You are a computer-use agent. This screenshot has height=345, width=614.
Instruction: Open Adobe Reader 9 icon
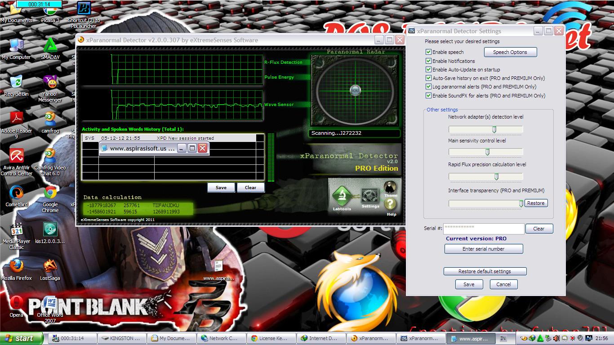(x=17, y=125)
